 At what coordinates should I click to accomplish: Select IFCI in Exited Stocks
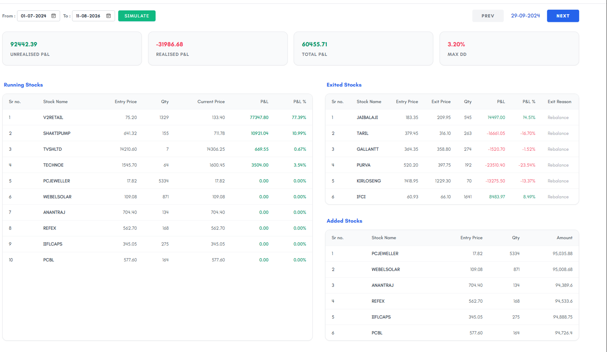click(x=361, y=197)
